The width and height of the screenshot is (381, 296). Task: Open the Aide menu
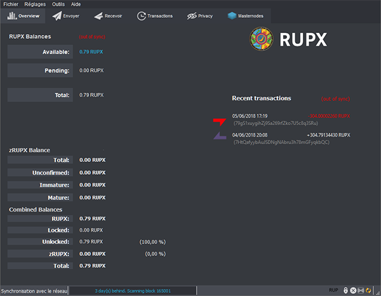click(x=76, y=4)
